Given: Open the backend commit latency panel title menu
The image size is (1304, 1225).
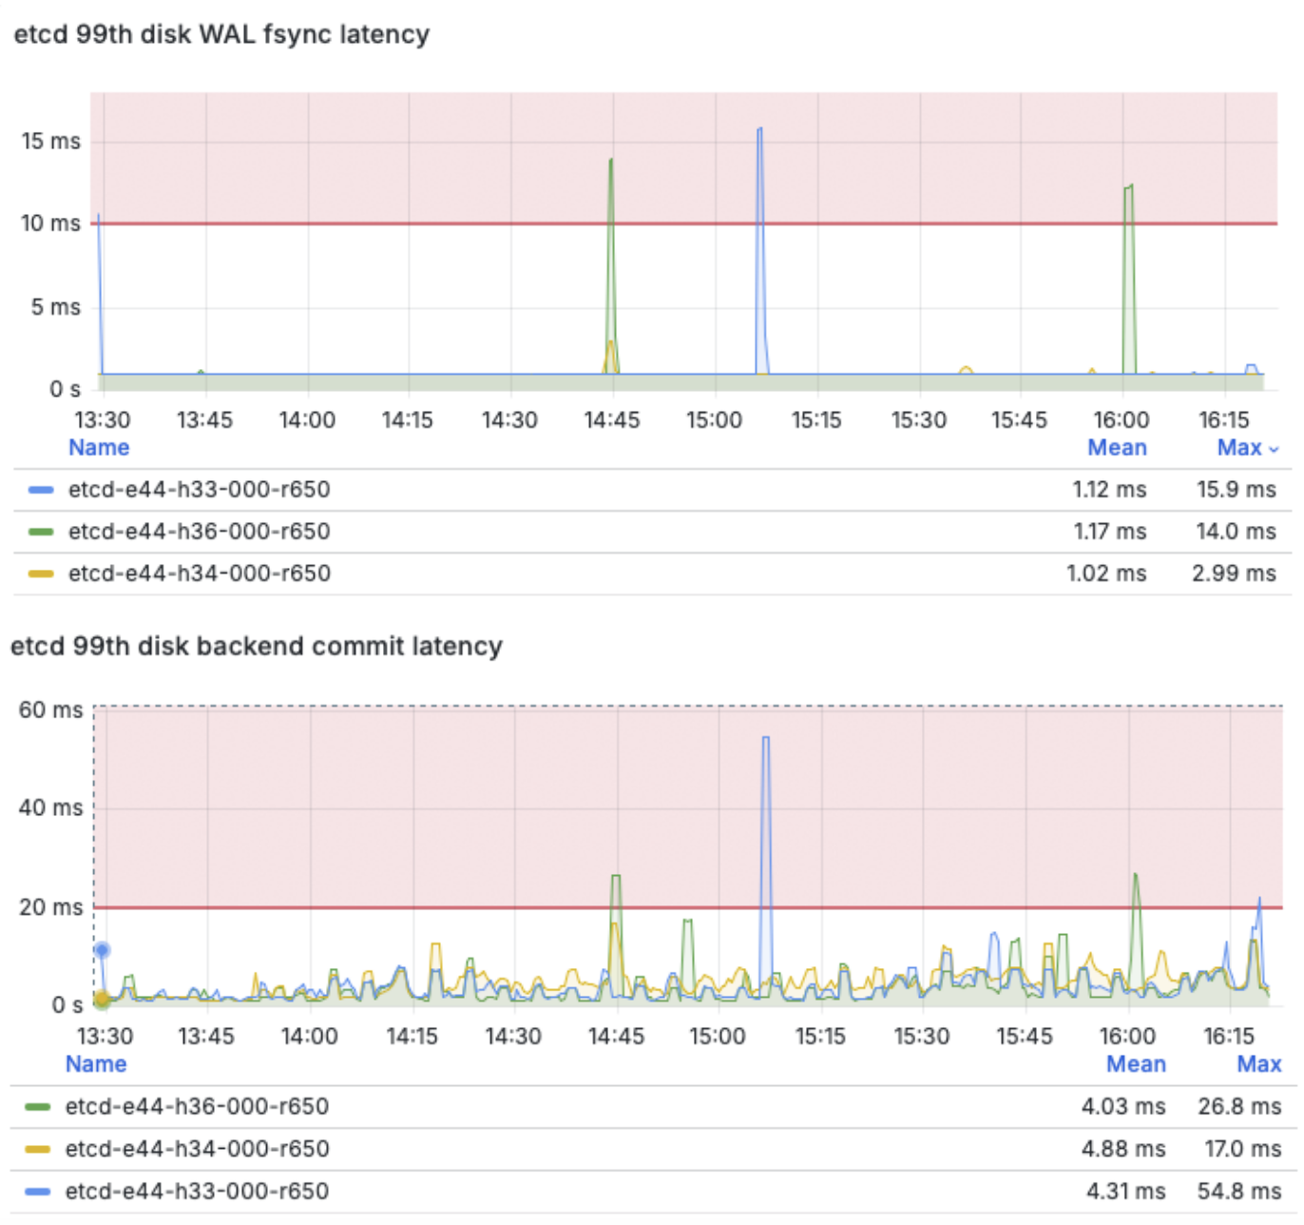Looking at the screenshot, I should (256, 647).
